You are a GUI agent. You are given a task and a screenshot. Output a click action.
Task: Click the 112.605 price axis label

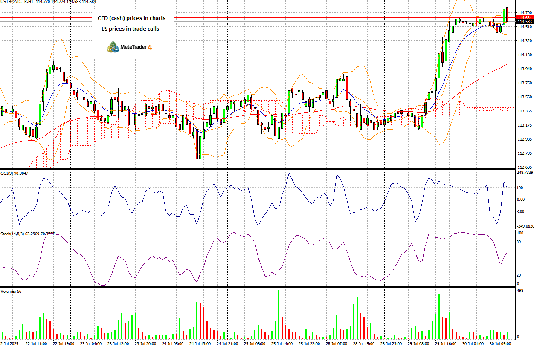pyautogui.click(x=525, y=167)
